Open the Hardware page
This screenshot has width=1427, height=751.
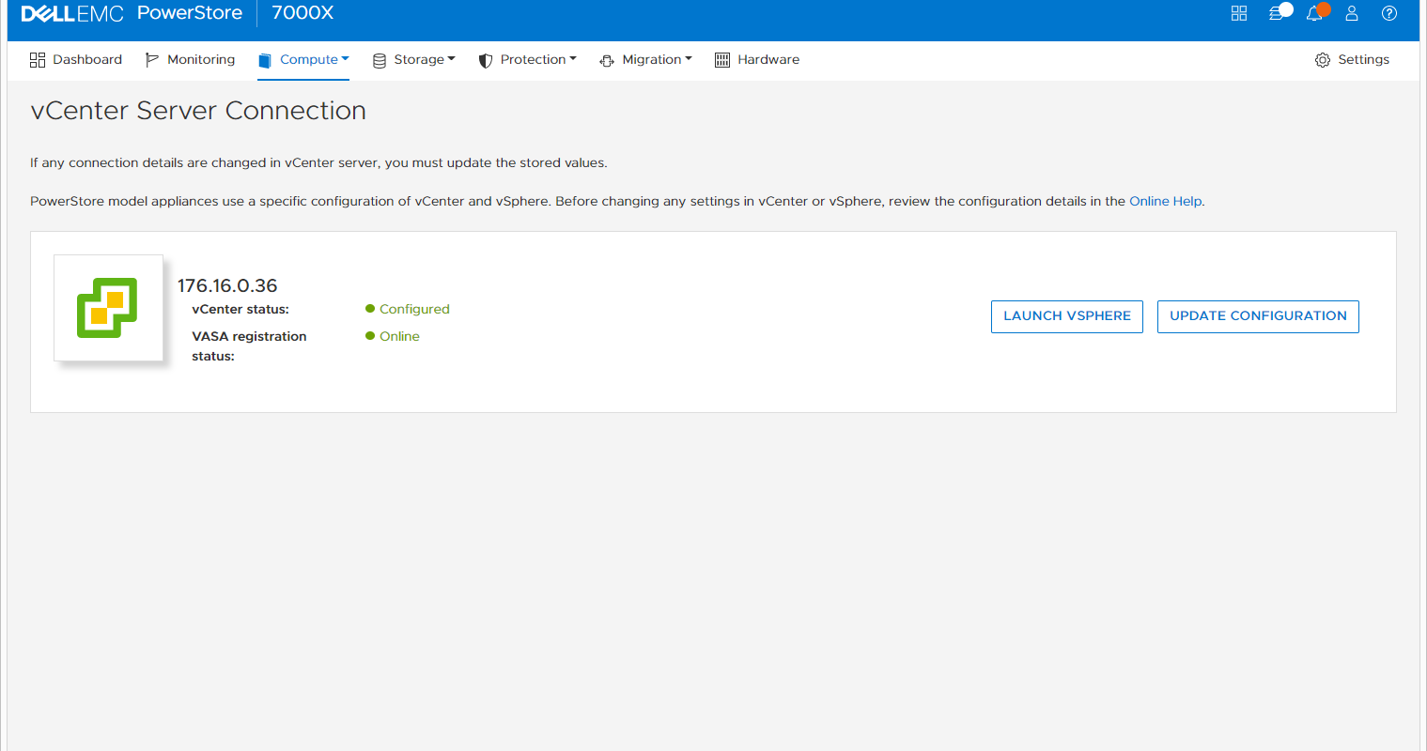(x=757, y=60)
